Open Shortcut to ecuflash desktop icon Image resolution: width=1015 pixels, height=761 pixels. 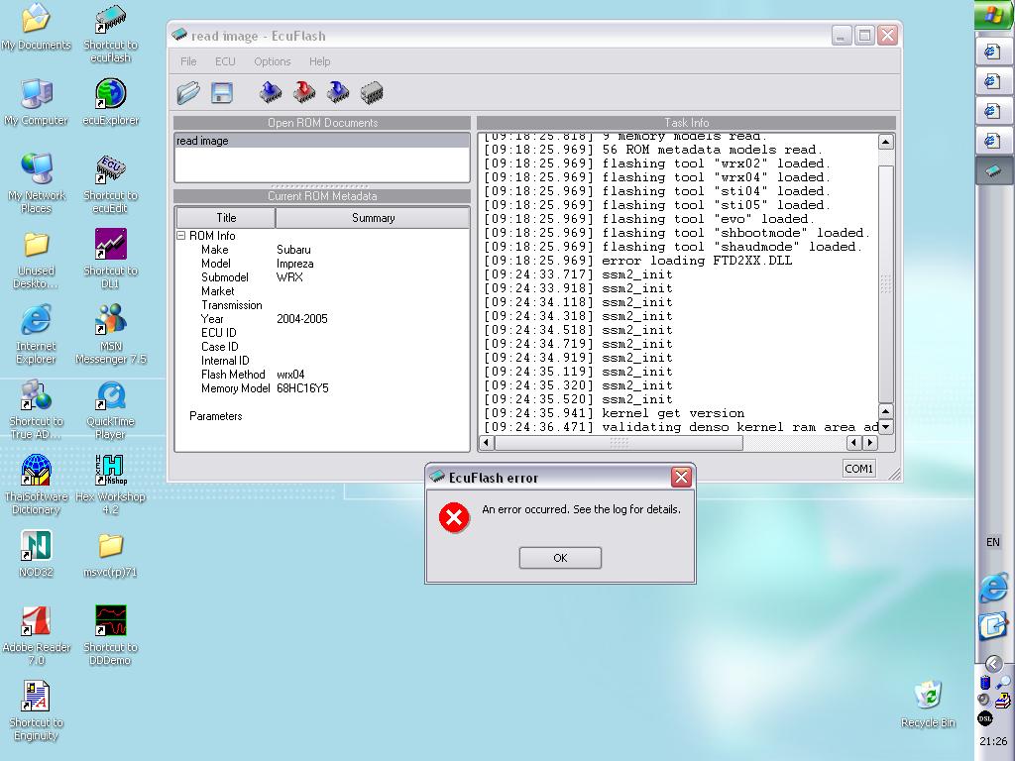110,34
